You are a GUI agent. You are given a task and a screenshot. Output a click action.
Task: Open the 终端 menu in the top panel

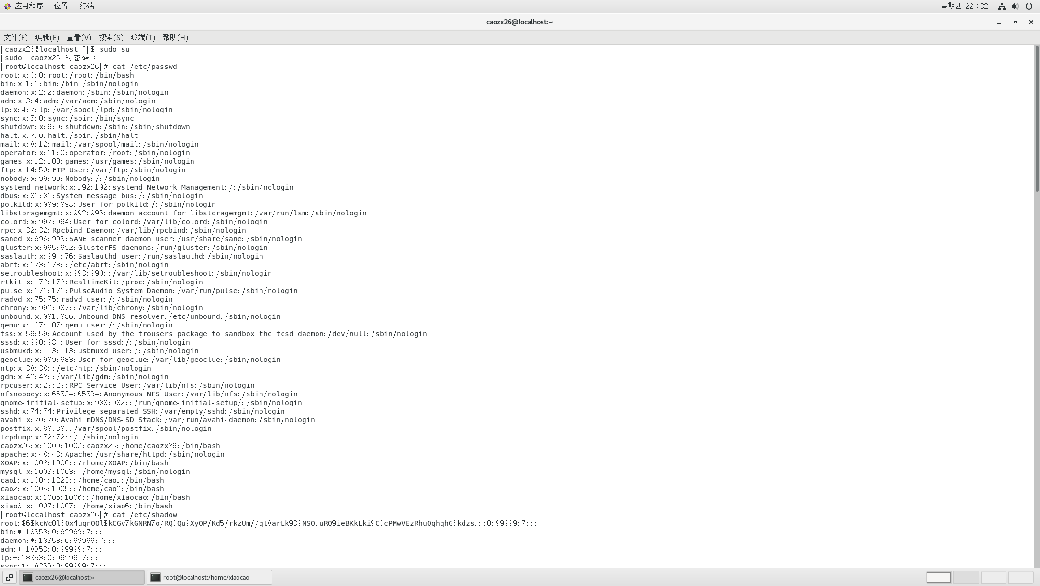(87, 6)
